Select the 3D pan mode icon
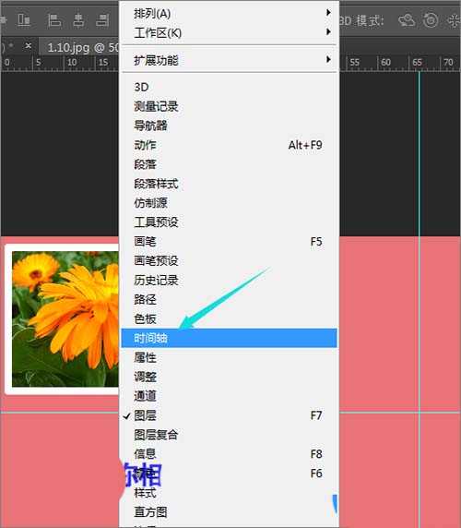The image size is (461, 528). (455, 20)
